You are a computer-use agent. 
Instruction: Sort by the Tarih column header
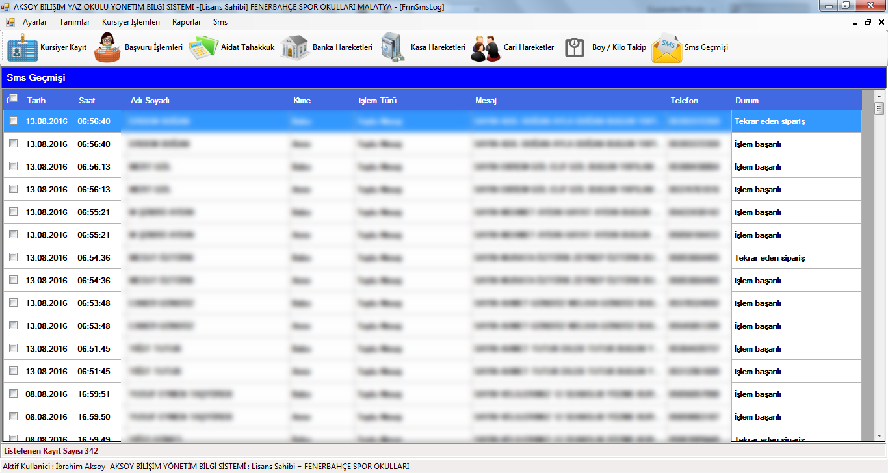point(36,101)
